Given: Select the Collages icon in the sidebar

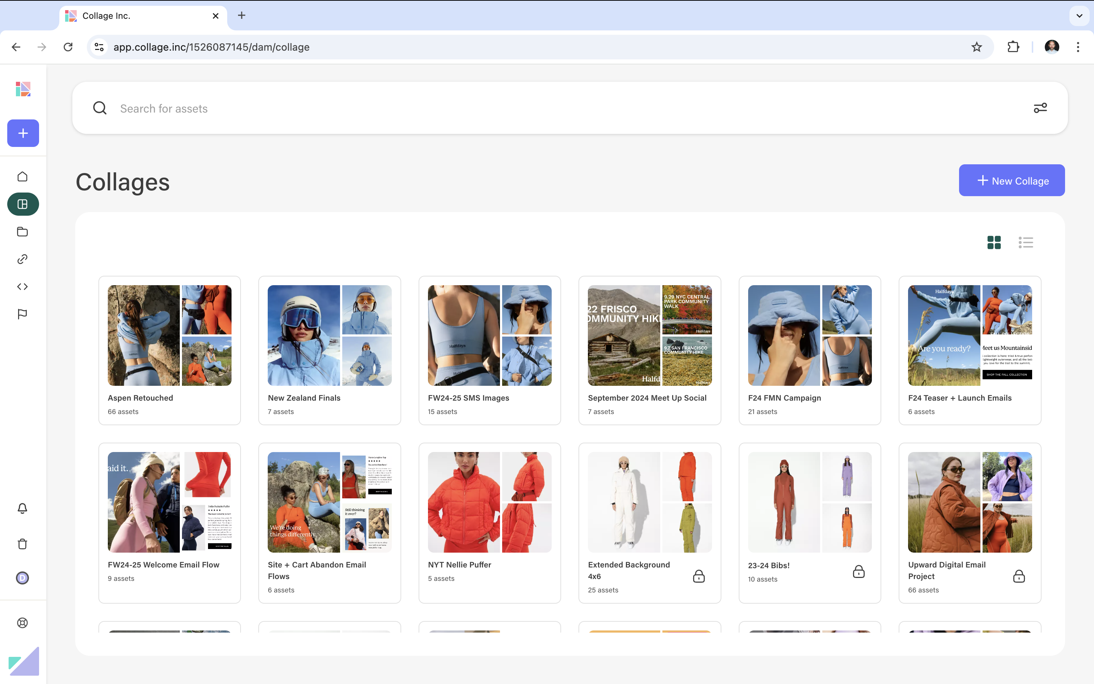Looking at the screenshot, I should 22,203.
